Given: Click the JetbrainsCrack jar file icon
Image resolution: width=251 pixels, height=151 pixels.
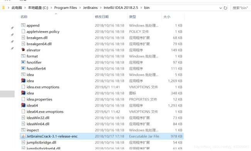Looking at the screenshot, I should [x=24, y=136].
